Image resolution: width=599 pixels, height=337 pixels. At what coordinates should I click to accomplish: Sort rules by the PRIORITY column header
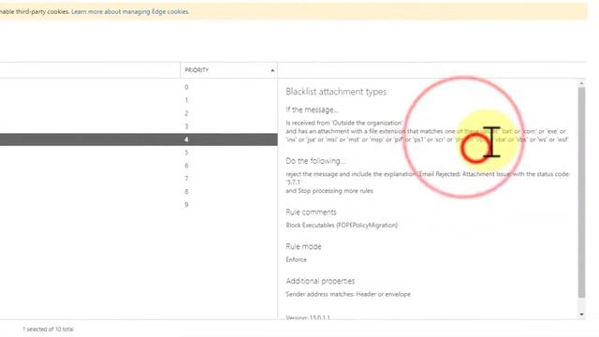point(228,70)
